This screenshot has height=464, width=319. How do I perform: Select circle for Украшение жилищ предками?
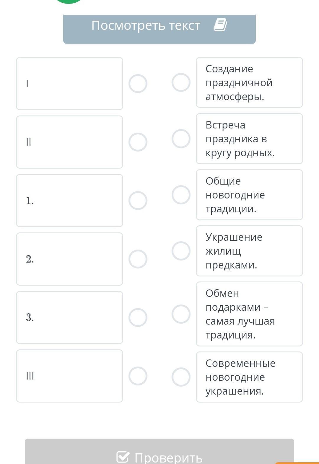[x=181, y=251]
